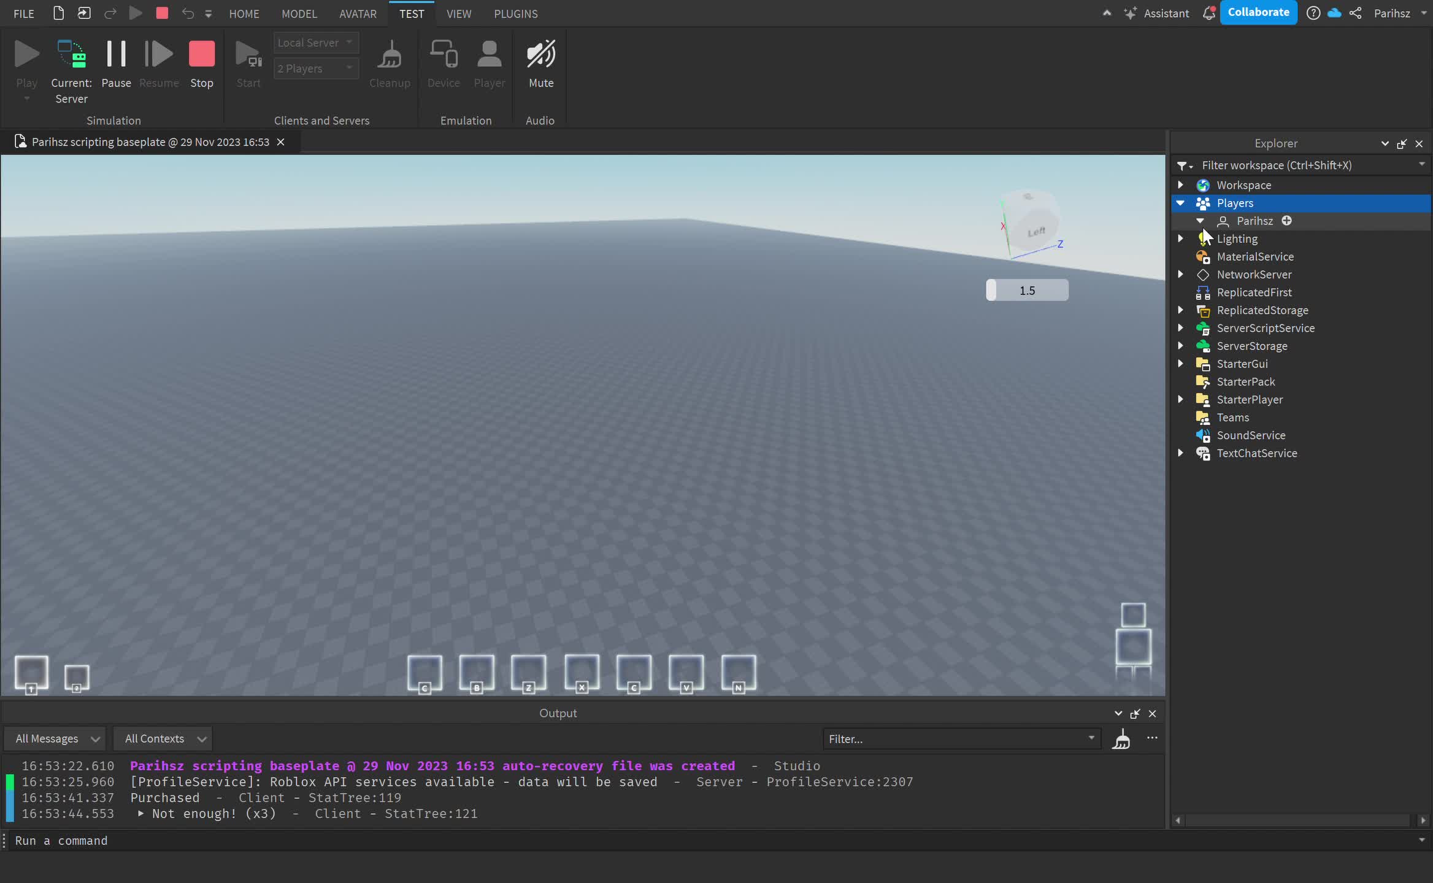Click the clear Output log icon
This screenshot has width=1433, height=883.
pyautogui.click(x=1121, y=738)
